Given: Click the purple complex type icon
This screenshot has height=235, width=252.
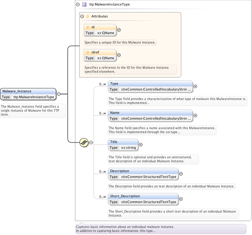Looking at the screenshot, I should pos(84,5).
